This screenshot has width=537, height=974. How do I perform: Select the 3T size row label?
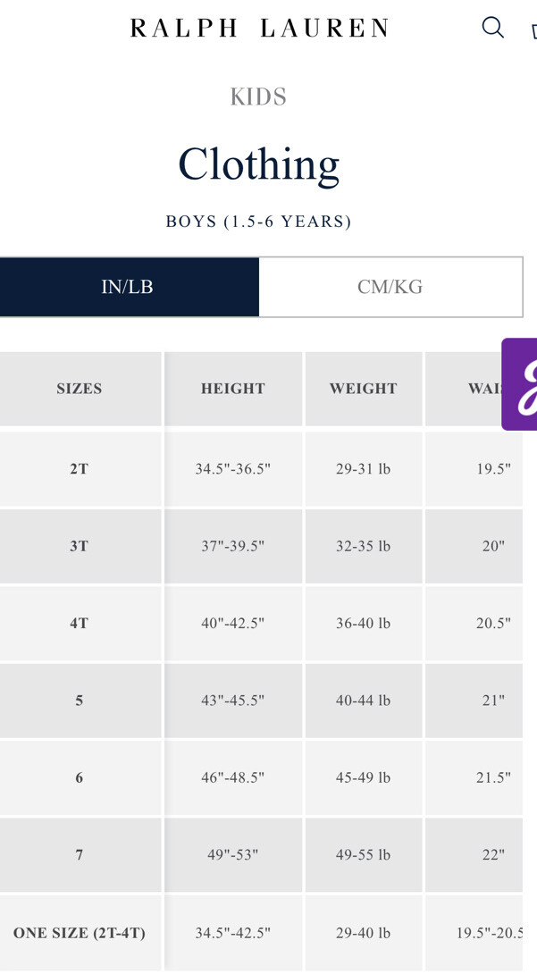[x=80, y=546]
